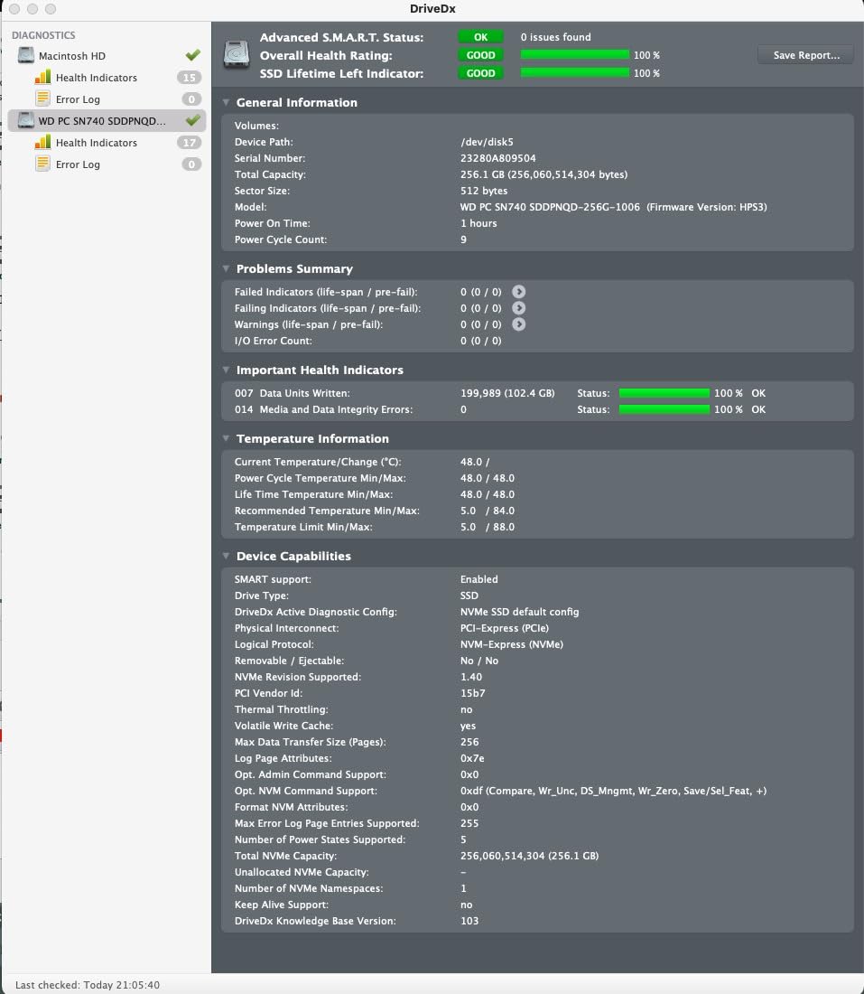Screen dimensions: 864x994
Task: Click the model WD PC SN740 SDDPNQD-256G-1006 text
Action: pyautogui.click(x=550, y=207)
